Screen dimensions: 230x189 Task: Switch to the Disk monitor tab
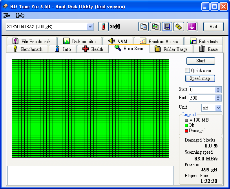point(80,41)
